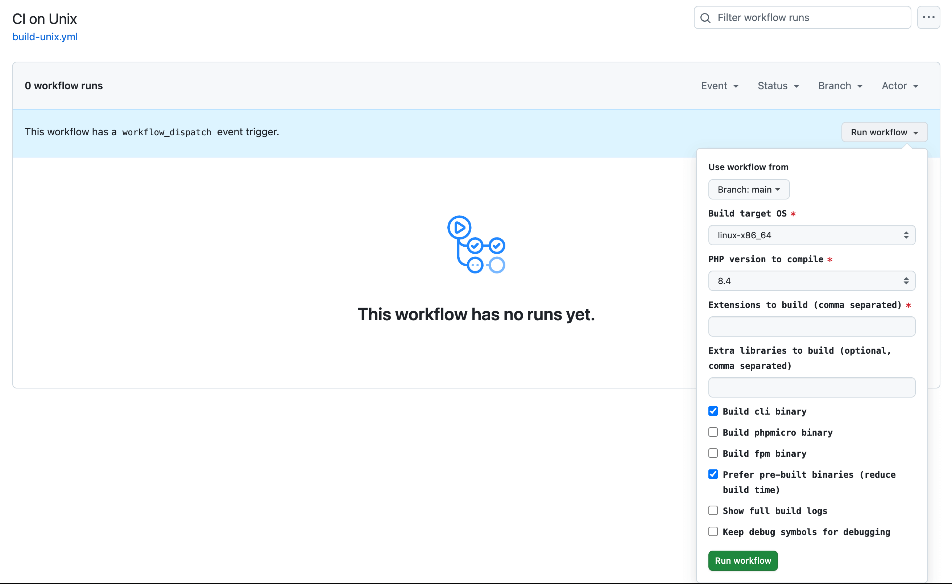Open the build-unix.yml workflow file

click(45, 37)
